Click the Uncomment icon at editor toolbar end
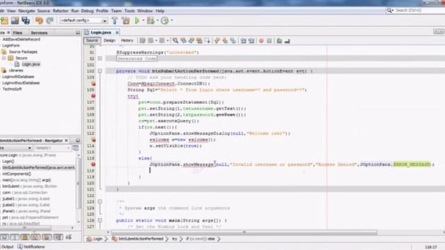The height and width of the screenshot is (250, 445). [287, 41]
